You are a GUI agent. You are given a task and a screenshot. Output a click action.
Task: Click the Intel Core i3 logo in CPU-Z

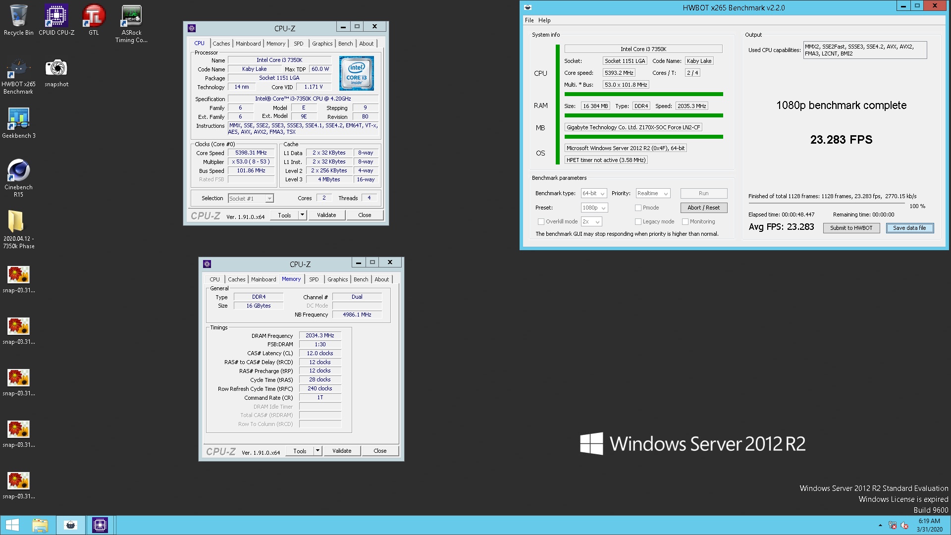tap(357, 73)
